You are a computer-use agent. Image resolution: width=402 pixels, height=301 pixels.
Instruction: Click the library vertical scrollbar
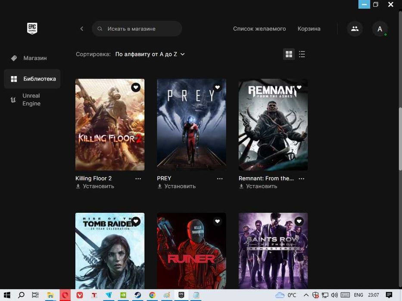400,139
